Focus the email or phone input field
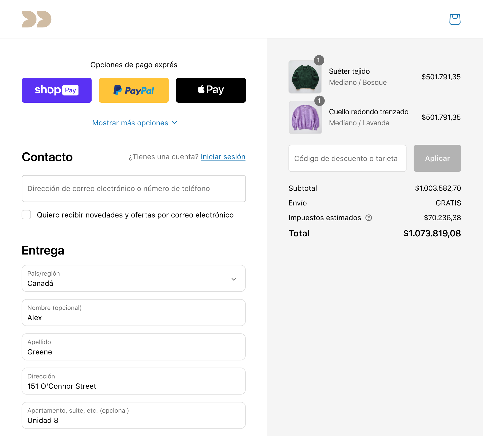483x436 pixels. [134, 189]
